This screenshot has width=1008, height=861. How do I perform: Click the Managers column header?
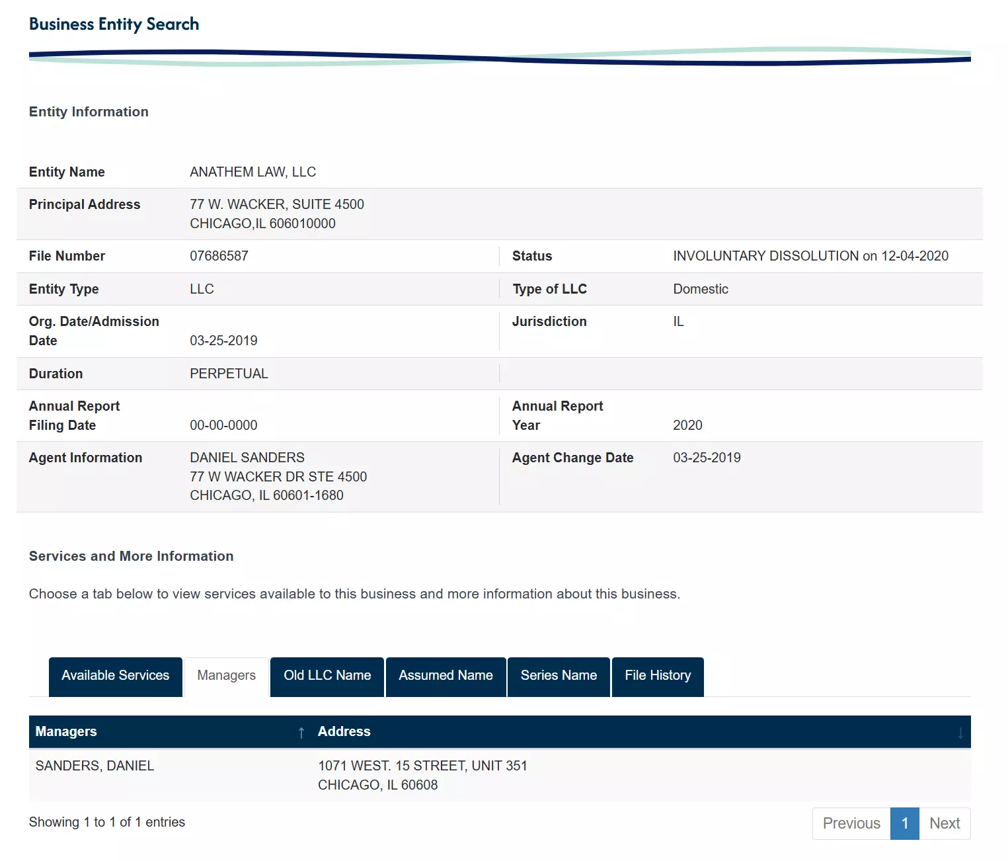pos(170,731)
